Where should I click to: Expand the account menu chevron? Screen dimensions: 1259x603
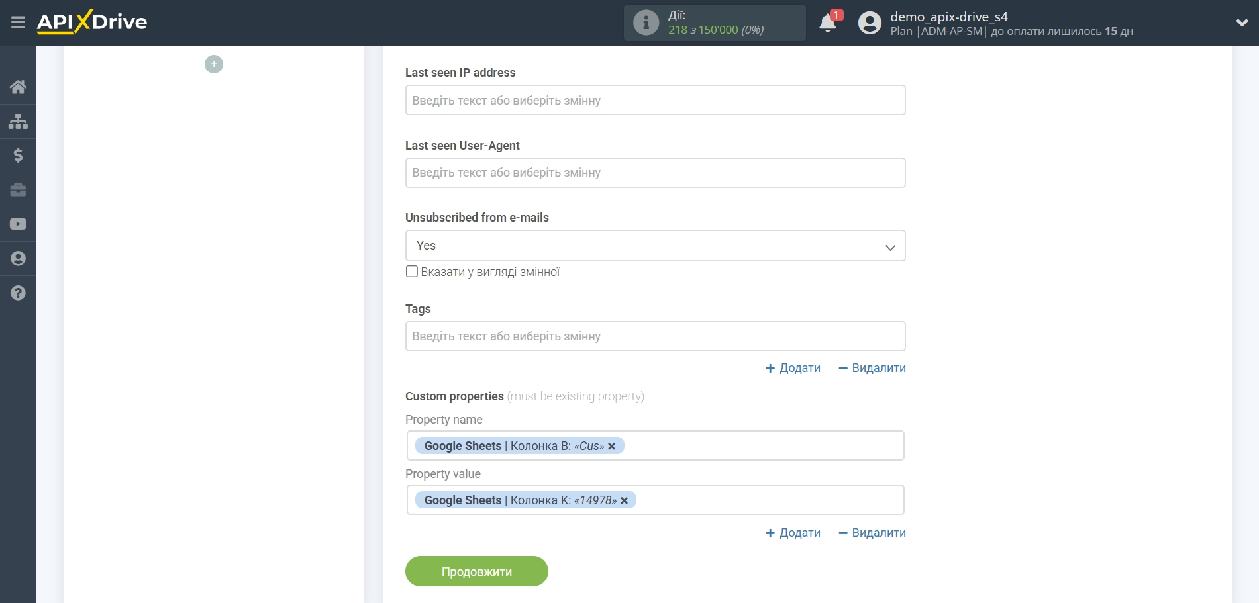1242,23
